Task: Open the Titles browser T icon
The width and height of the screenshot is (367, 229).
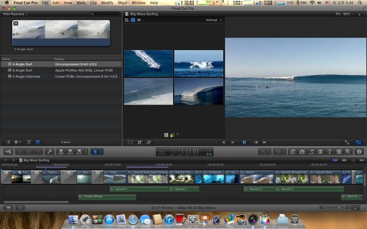Action: point(330,152)
